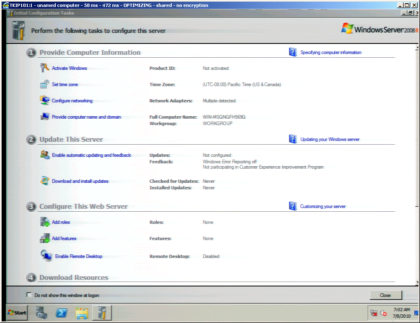Viewport: 420px width, 323px height.
Task: Click the scrollbar down arrow
Action: coord(417,282)
